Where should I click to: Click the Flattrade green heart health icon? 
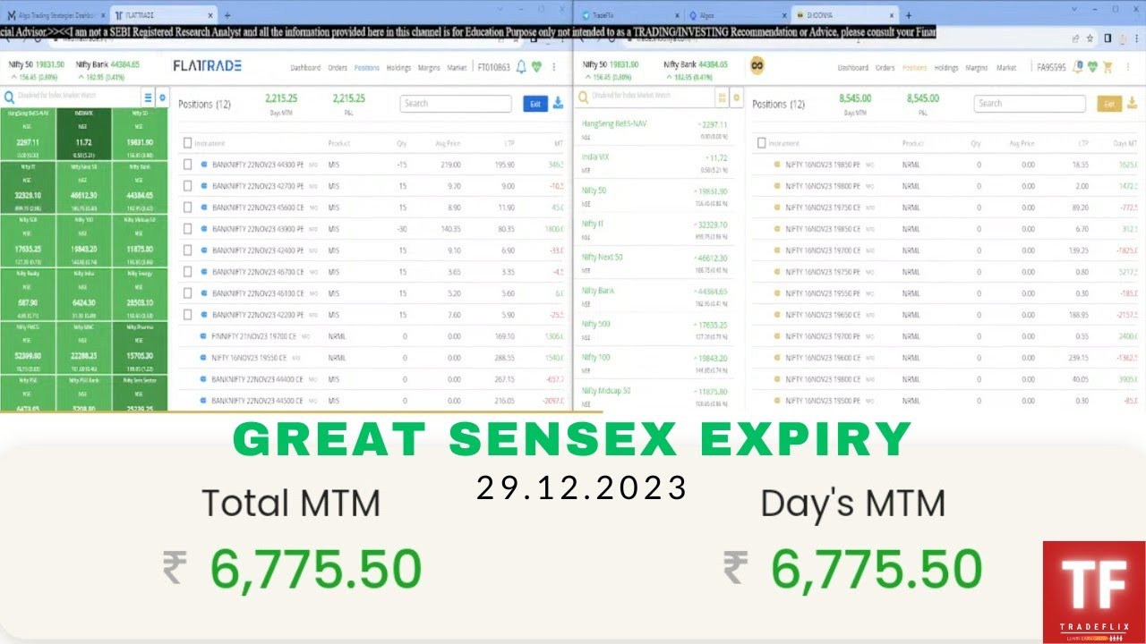point(536,67)
